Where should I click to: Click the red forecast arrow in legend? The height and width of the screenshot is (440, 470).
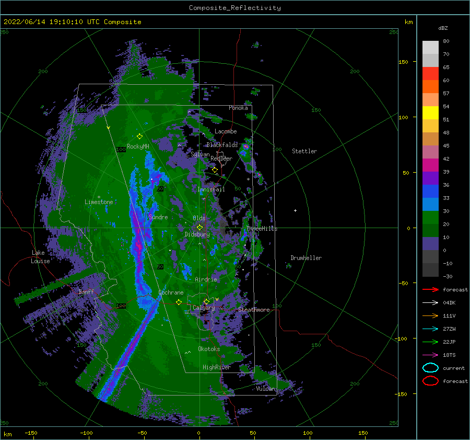click(430, 289)
